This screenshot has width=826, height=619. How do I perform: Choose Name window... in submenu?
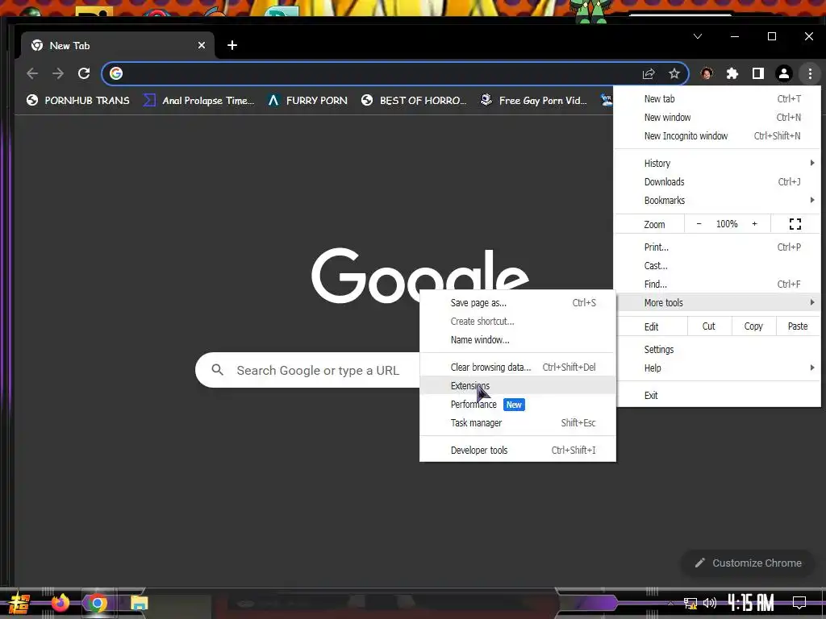tap(518, 340)
